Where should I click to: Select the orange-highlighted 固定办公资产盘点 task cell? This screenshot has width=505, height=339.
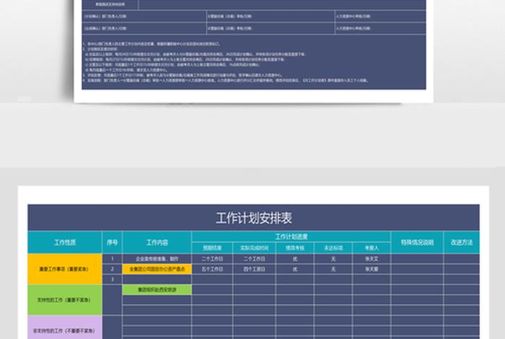157,269
